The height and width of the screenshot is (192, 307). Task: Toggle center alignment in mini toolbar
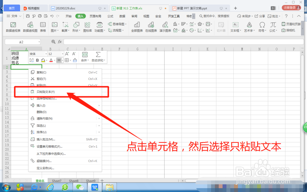coord(59,60)
